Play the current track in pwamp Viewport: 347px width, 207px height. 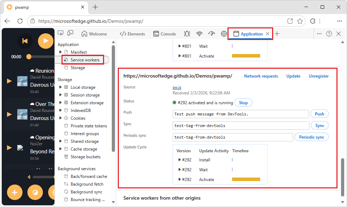click(x=46, y=41)
